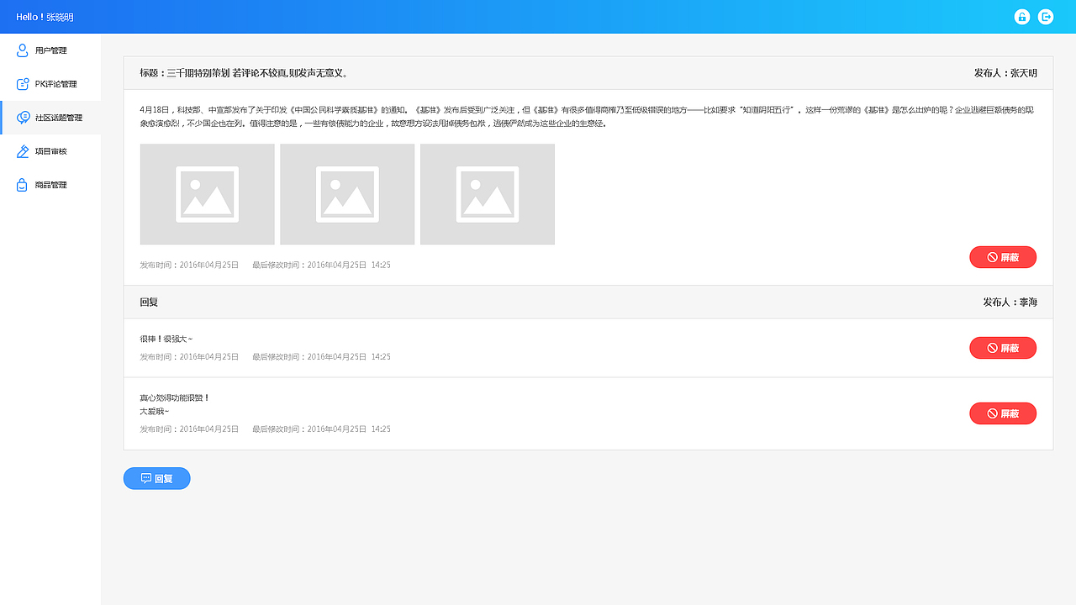
Task: Click the 项目审核 pen icon
Action: click(23, 151)
